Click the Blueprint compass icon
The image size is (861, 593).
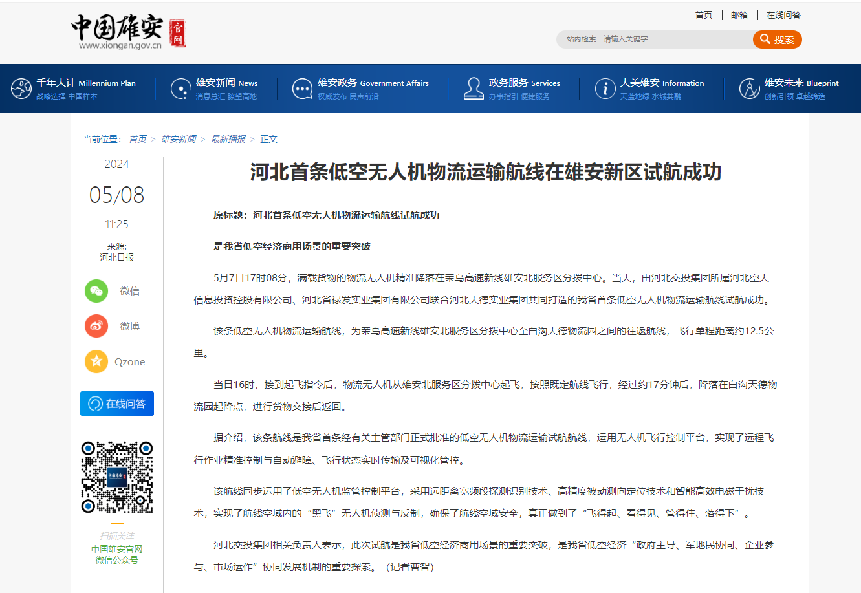tap(749, 89)
